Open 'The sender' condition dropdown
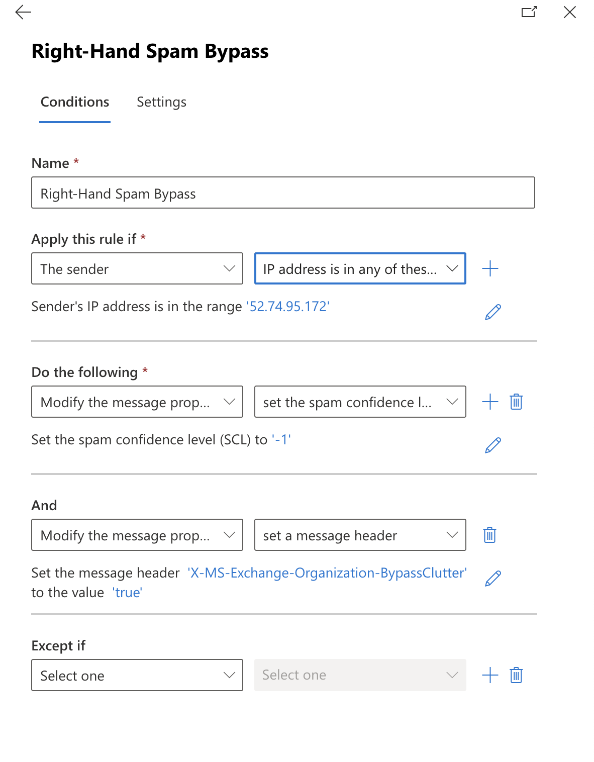Image resolution: width=594 pixels, height=762 pixels. 137,269
